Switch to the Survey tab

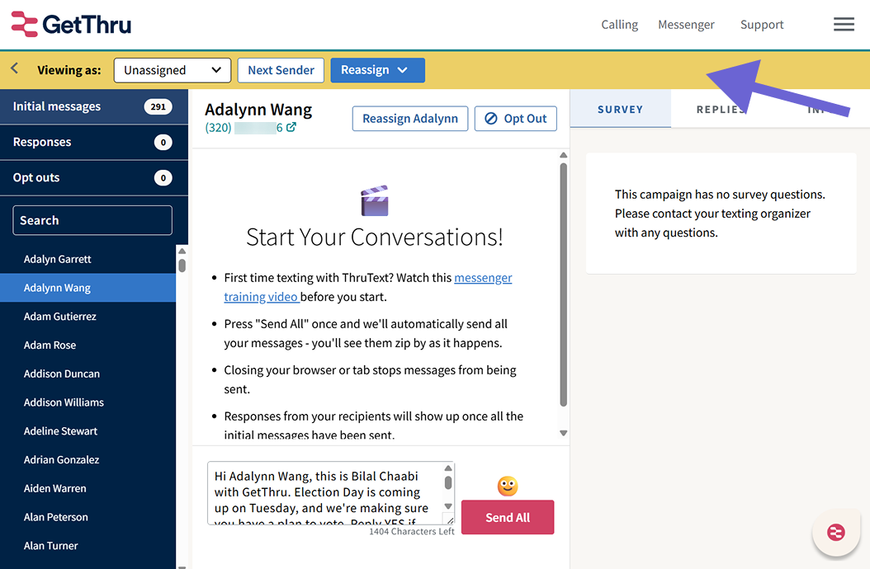coord(621,109)
